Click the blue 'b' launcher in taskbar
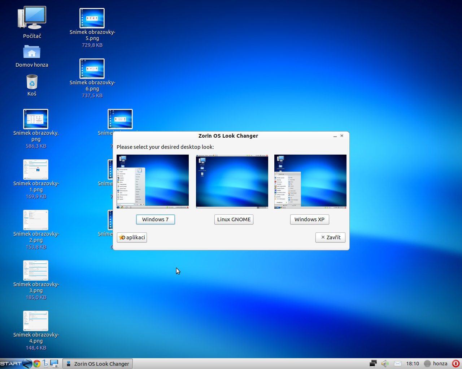The height and width of the screenshot is (369, 462). [45, 364]
